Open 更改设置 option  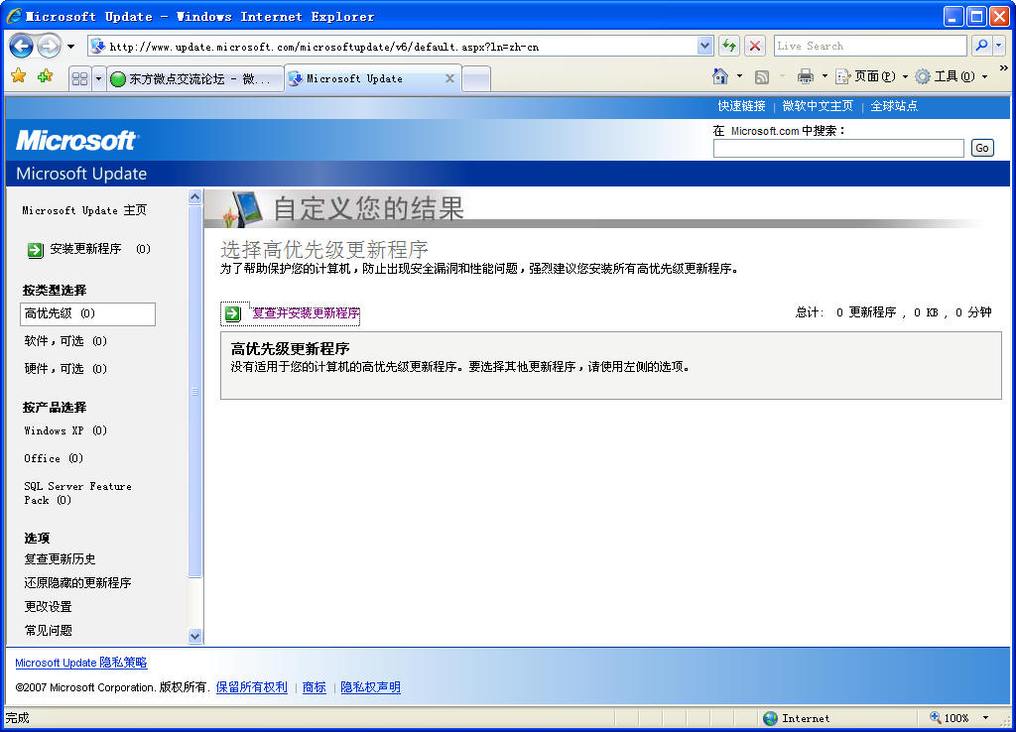pos(48,607)
